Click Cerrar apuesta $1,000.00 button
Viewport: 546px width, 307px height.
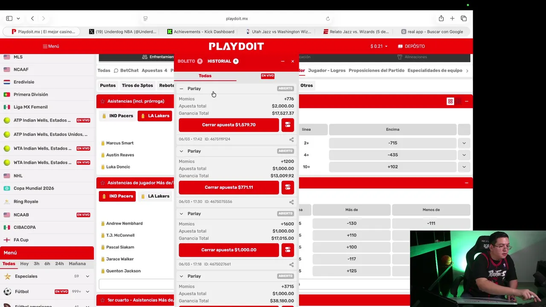229,250
